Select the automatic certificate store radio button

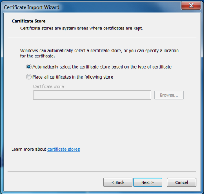[29, 67]
